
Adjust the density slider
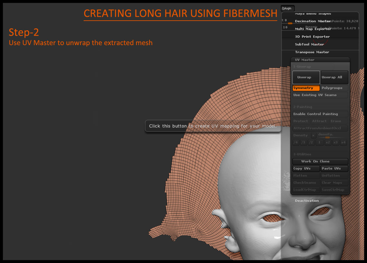click(x=327, y=137)
